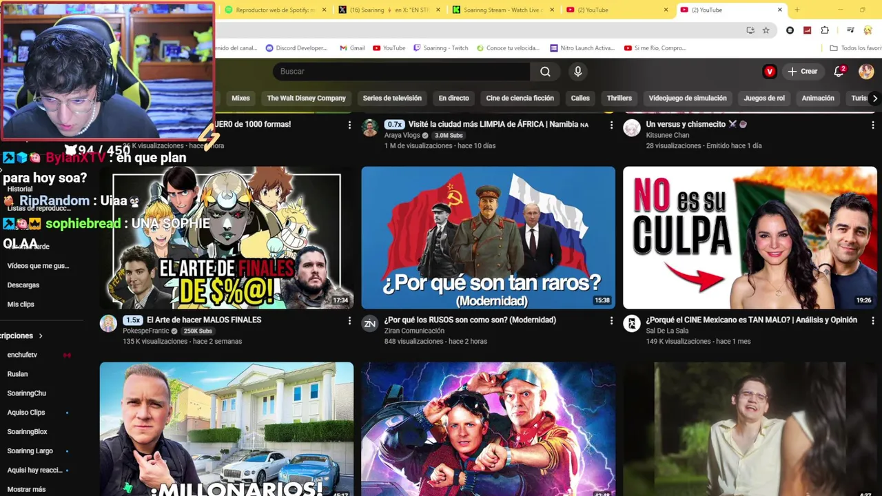Open Nitro Launch Activa bookmark
This screenshot has height=496, width=882.
(582, 48)
